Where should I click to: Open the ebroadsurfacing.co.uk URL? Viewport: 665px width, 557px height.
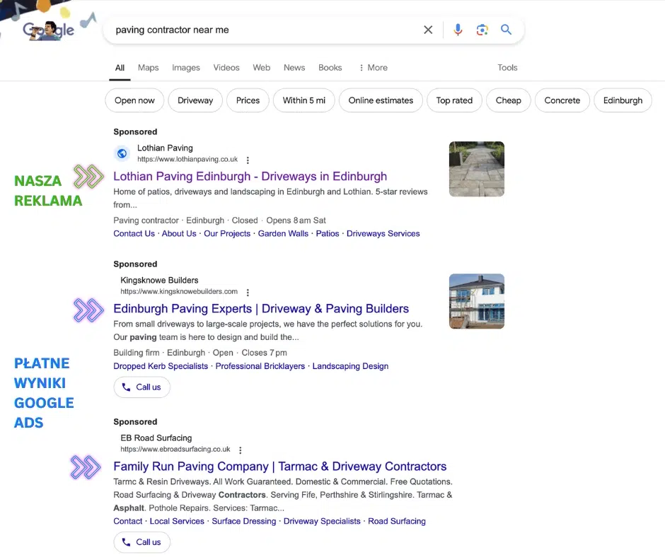175,450
